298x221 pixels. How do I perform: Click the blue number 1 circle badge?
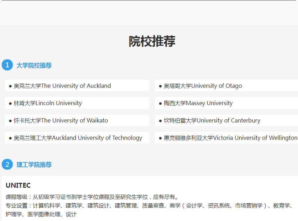pos(7,65)
